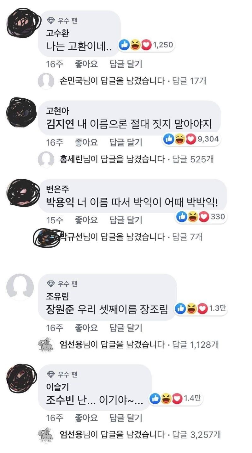Viewport: 252px width, 453px height.
Task: Open commenter 이슬기's profile name
Action: 57,387
